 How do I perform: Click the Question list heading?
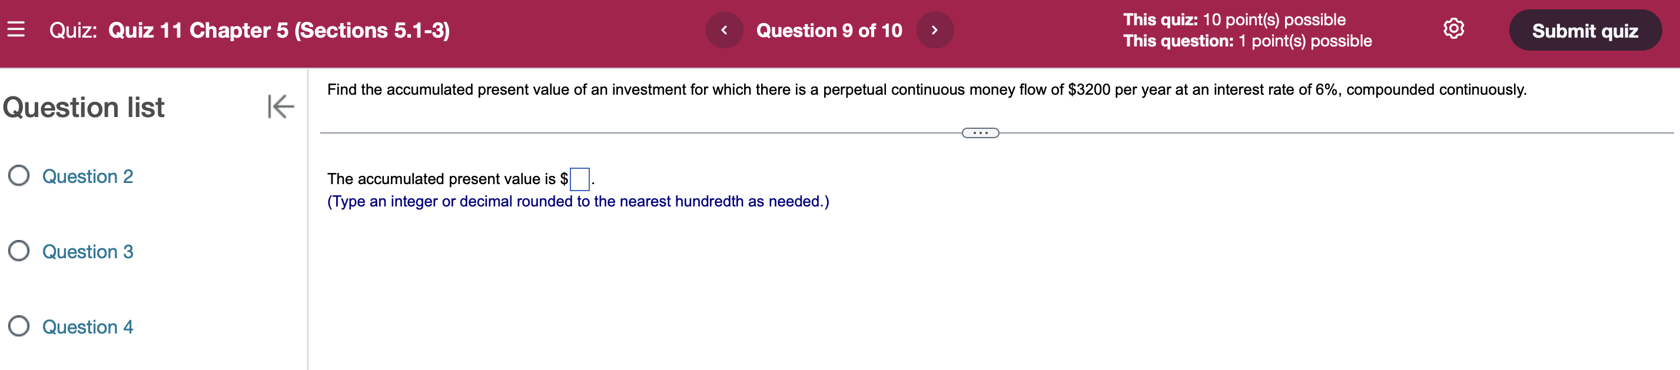[84, 108]
